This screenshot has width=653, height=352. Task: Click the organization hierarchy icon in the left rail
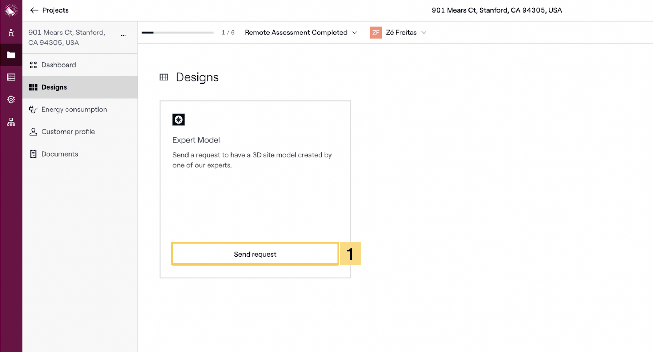[x=11, y=122]
